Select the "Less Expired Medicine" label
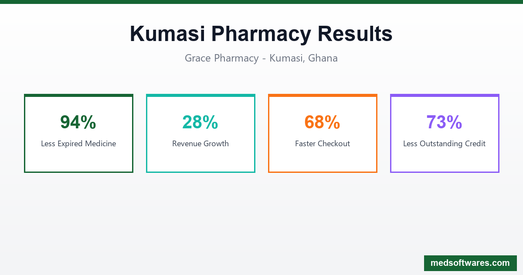 (x=78, y=144)
